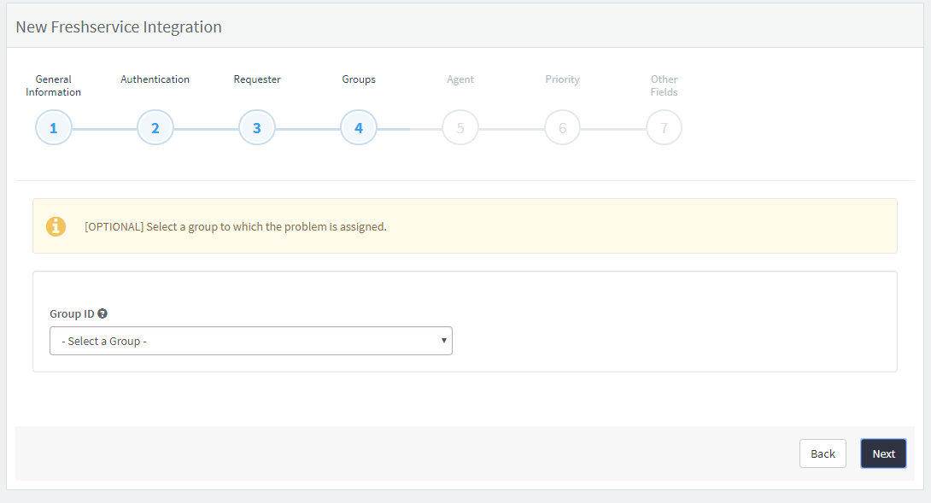
Task: Click the Agent step label
Action: point(460,79)
